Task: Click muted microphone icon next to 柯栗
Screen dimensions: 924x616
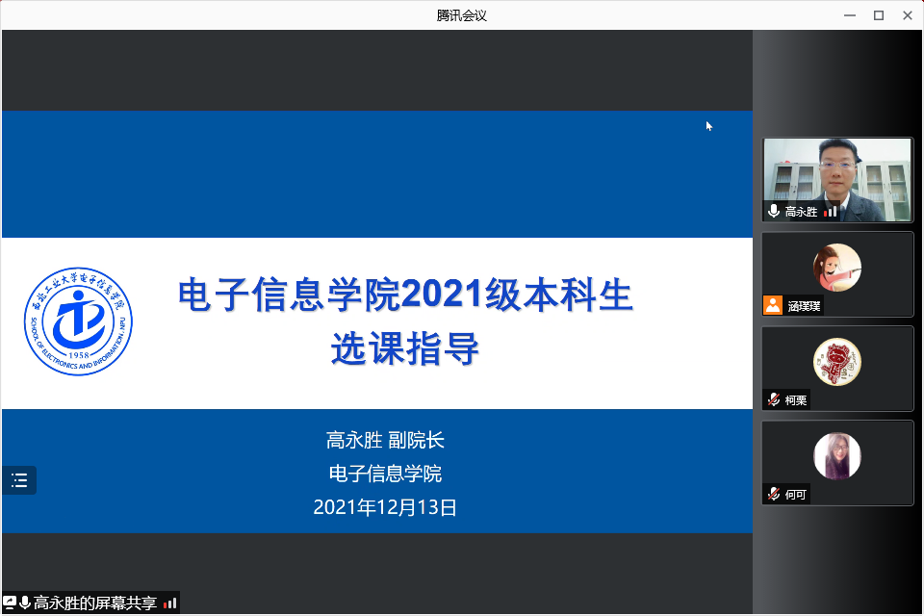Action: [773, 399]
